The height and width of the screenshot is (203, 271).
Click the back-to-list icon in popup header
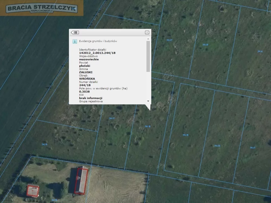[75, 33]
